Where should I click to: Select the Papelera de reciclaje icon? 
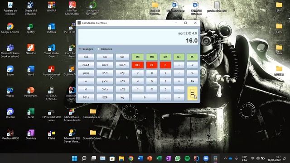[10, 8]
